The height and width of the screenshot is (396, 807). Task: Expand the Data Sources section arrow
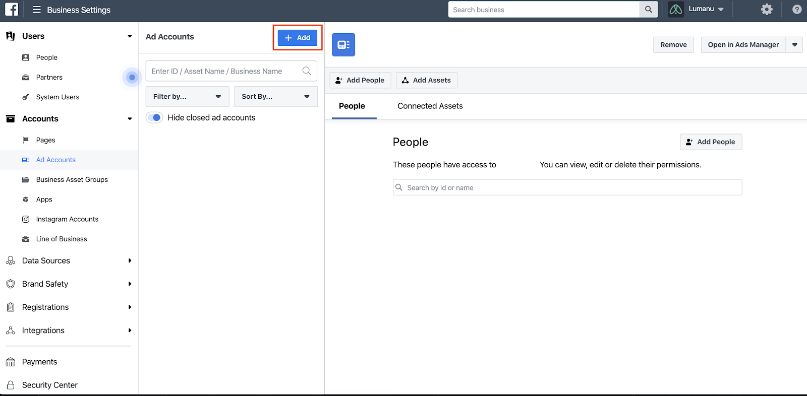pos(130,260)
